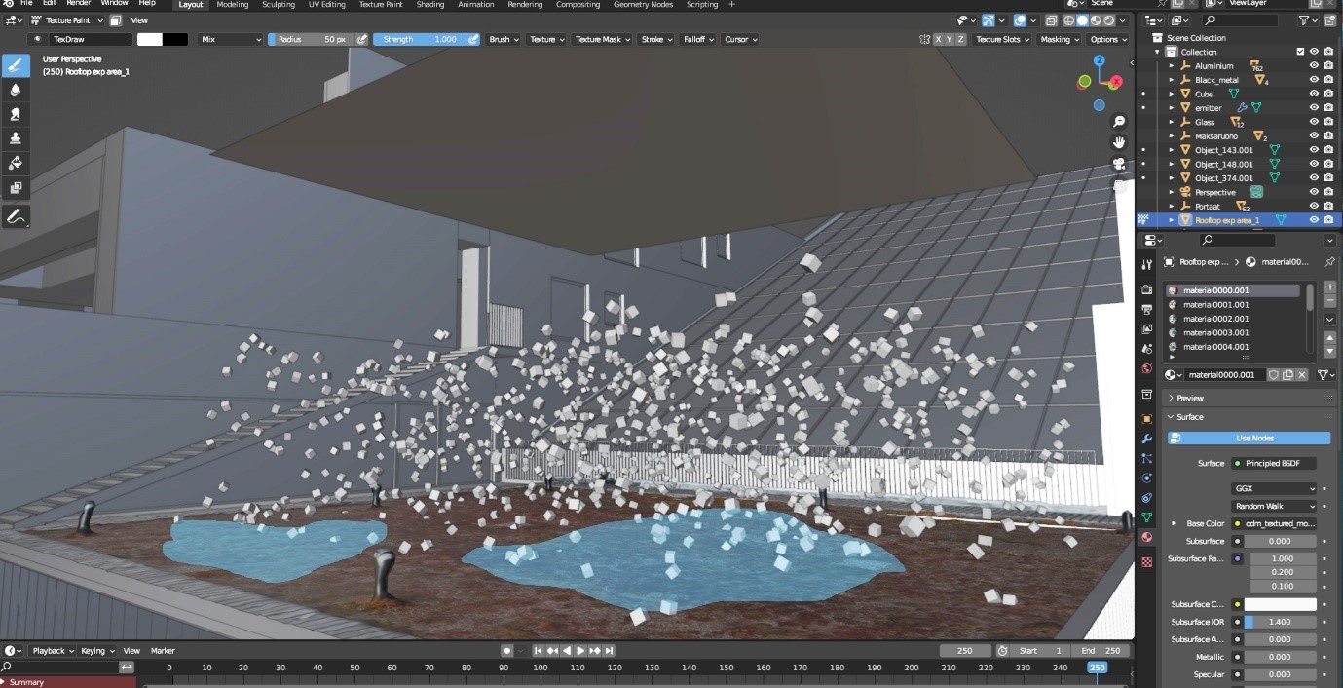Open the Physics Properties tab

[x=1146, y=478]
